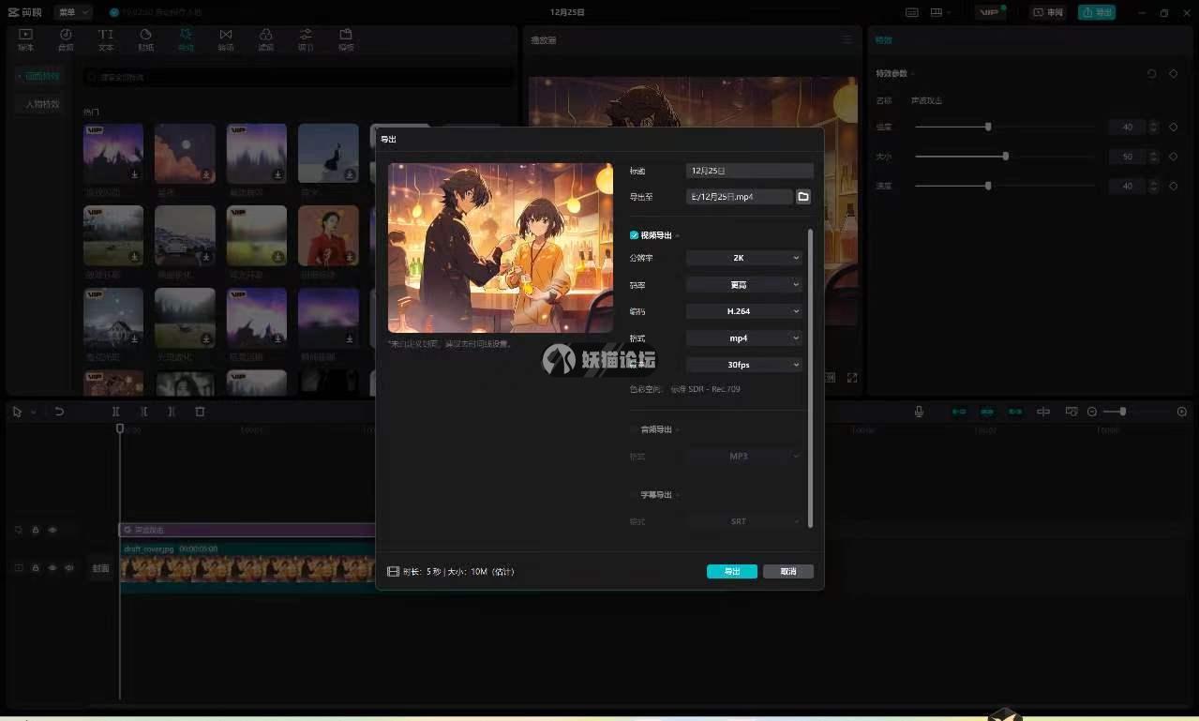Viewport: 1199px width, 721px height.
Task: Click the effects search box
Action: (x=298, y=77)
